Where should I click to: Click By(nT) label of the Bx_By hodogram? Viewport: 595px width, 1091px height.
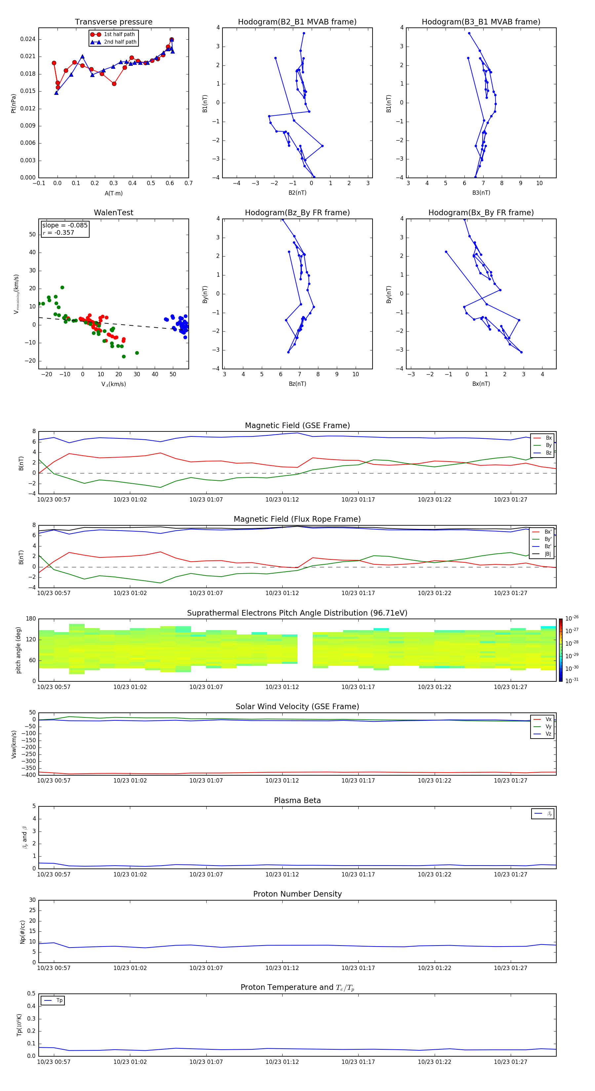(x=388, y=294)
